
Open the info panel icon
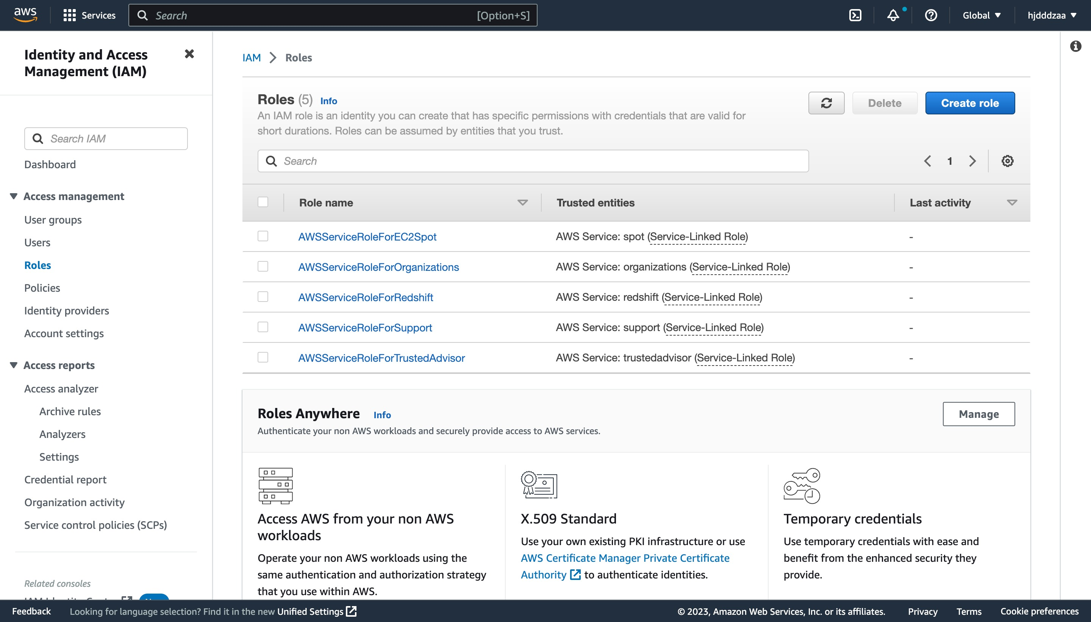point(1075,46)
